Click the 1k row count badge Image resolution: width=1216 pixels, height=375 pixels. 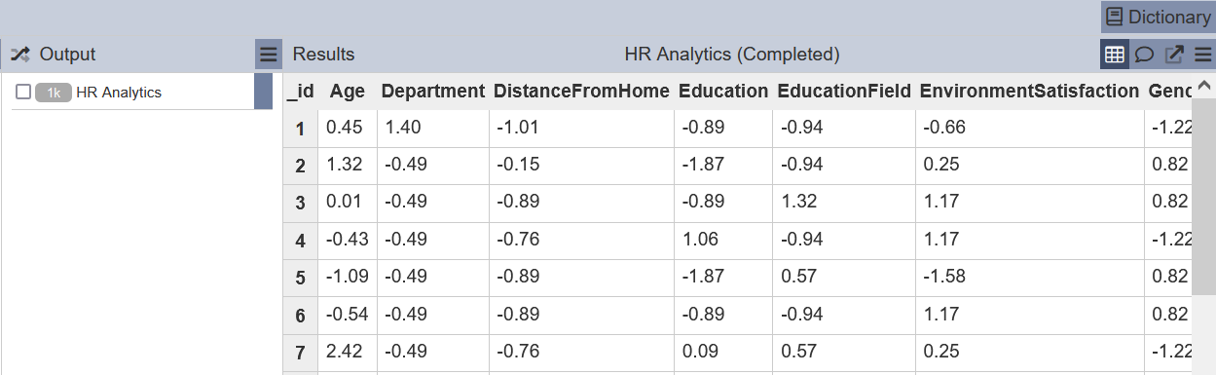click(54, 93)
